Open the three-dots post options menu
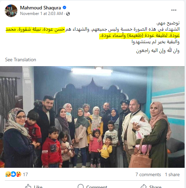Image resolution: width=186 pixels, height=188 pixels. click(x=174, y=10)
